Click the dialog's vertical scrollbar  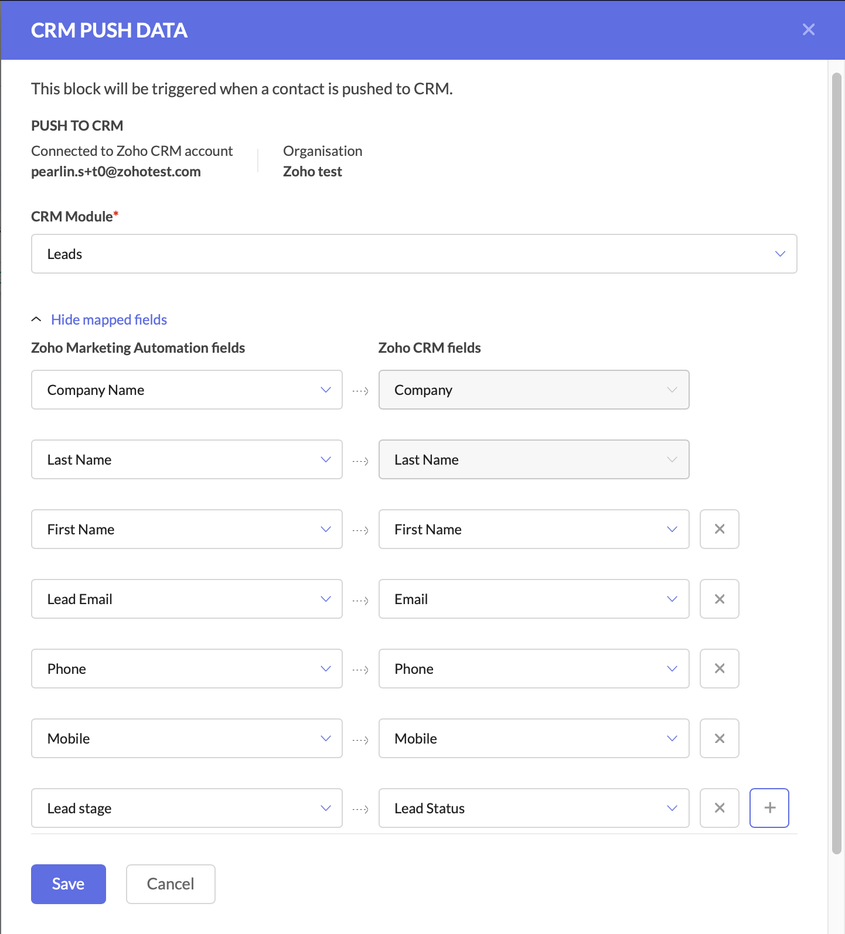[x=837, y=463]
